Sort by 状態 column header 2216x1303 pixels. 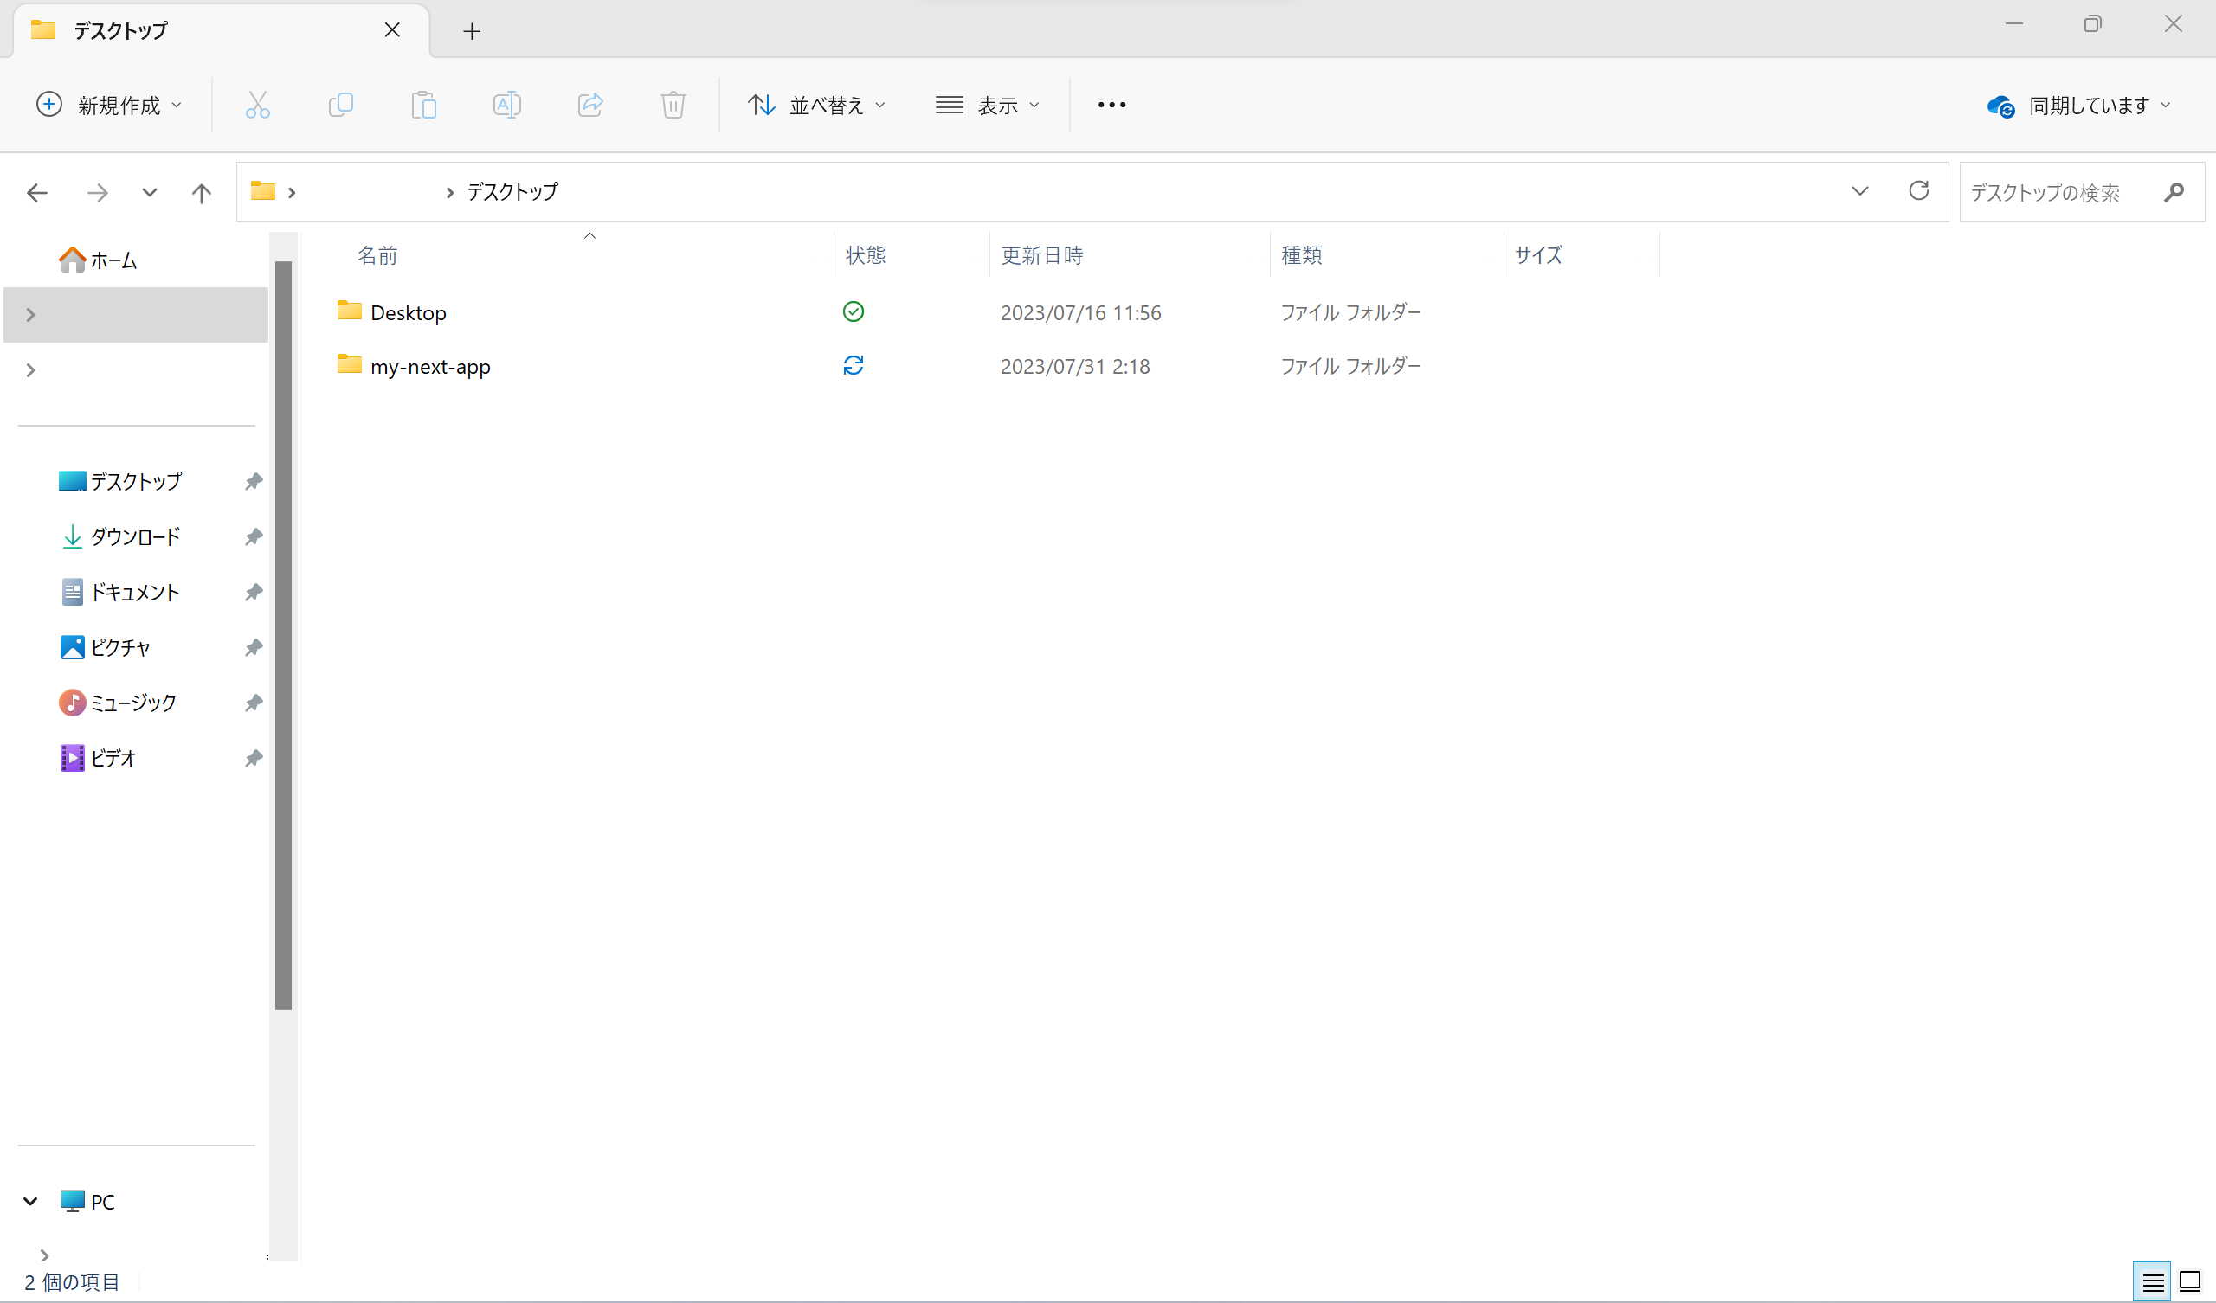(x=866, y=255)
